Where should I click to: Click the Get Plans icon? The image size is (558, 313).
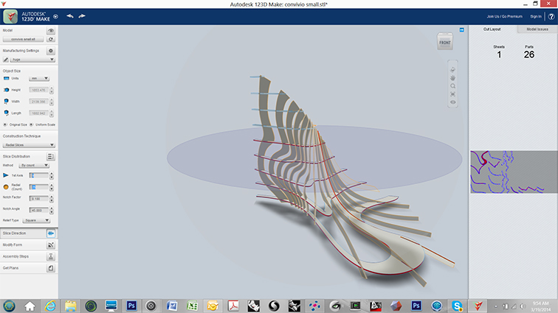50,268
